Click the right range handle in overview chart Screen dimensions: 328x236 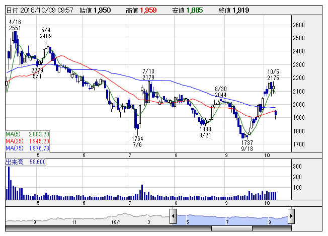291,217
